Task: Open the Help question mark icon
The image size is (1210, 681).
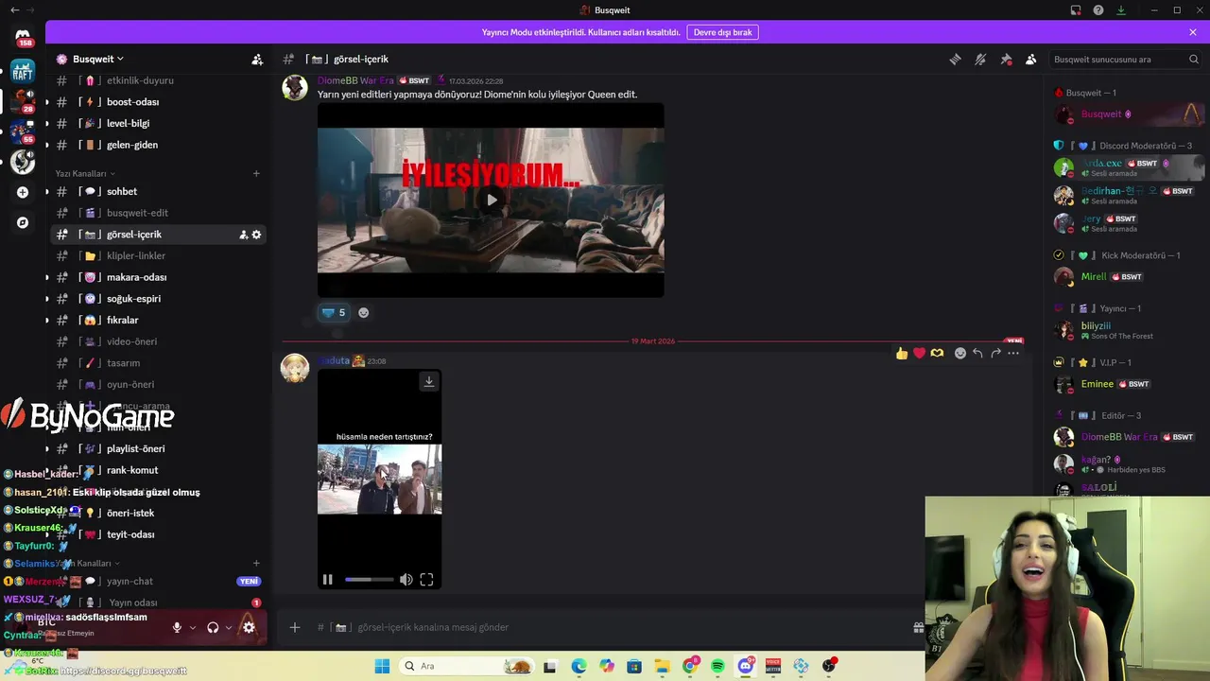Action: tap(1098, 10)
